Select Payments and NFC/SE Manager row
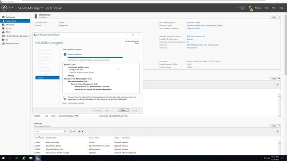The image size is (287, 161). click(x=157, y=153)
